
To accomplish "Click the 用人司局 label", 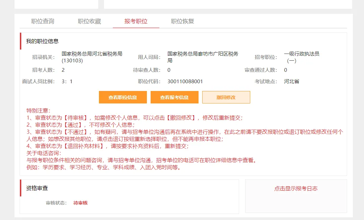I will point(149,57).
